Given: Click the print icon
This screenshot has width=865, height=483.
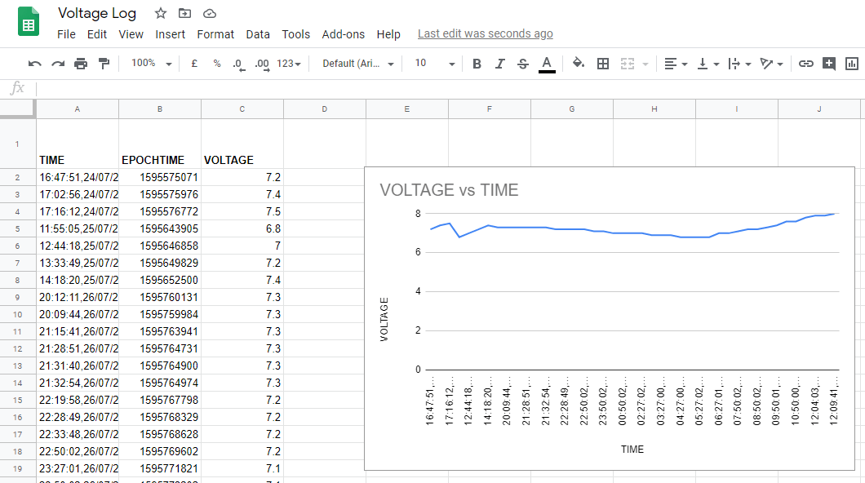Looking at the screenshot, I should (x=81, y=64).
